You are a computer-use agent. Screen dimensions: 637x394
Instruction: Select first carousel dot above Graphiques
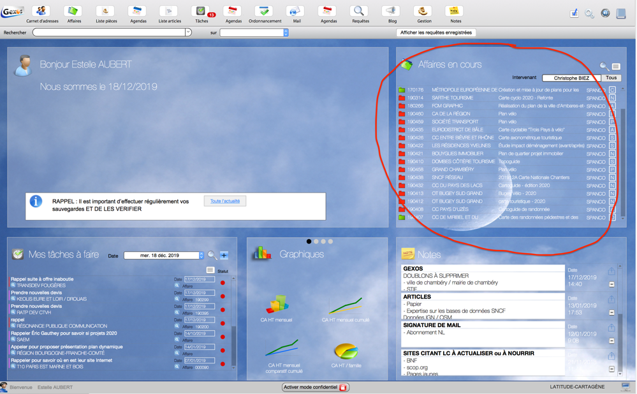(x=309, y=242)
